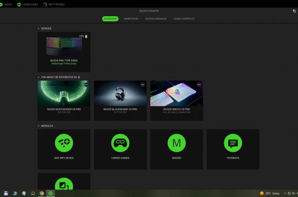Select the Dashboard tab

point(110,19)
